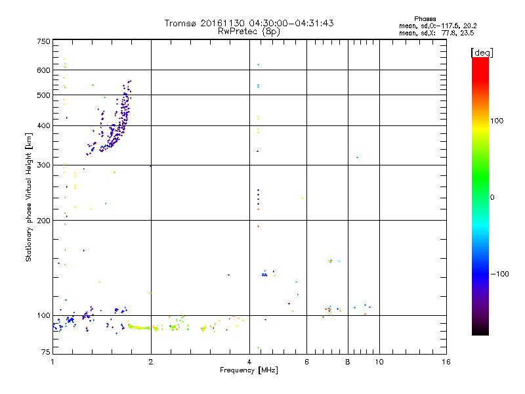Click the 'Frequency [MHz]' x-axis label

coord(249,370)
